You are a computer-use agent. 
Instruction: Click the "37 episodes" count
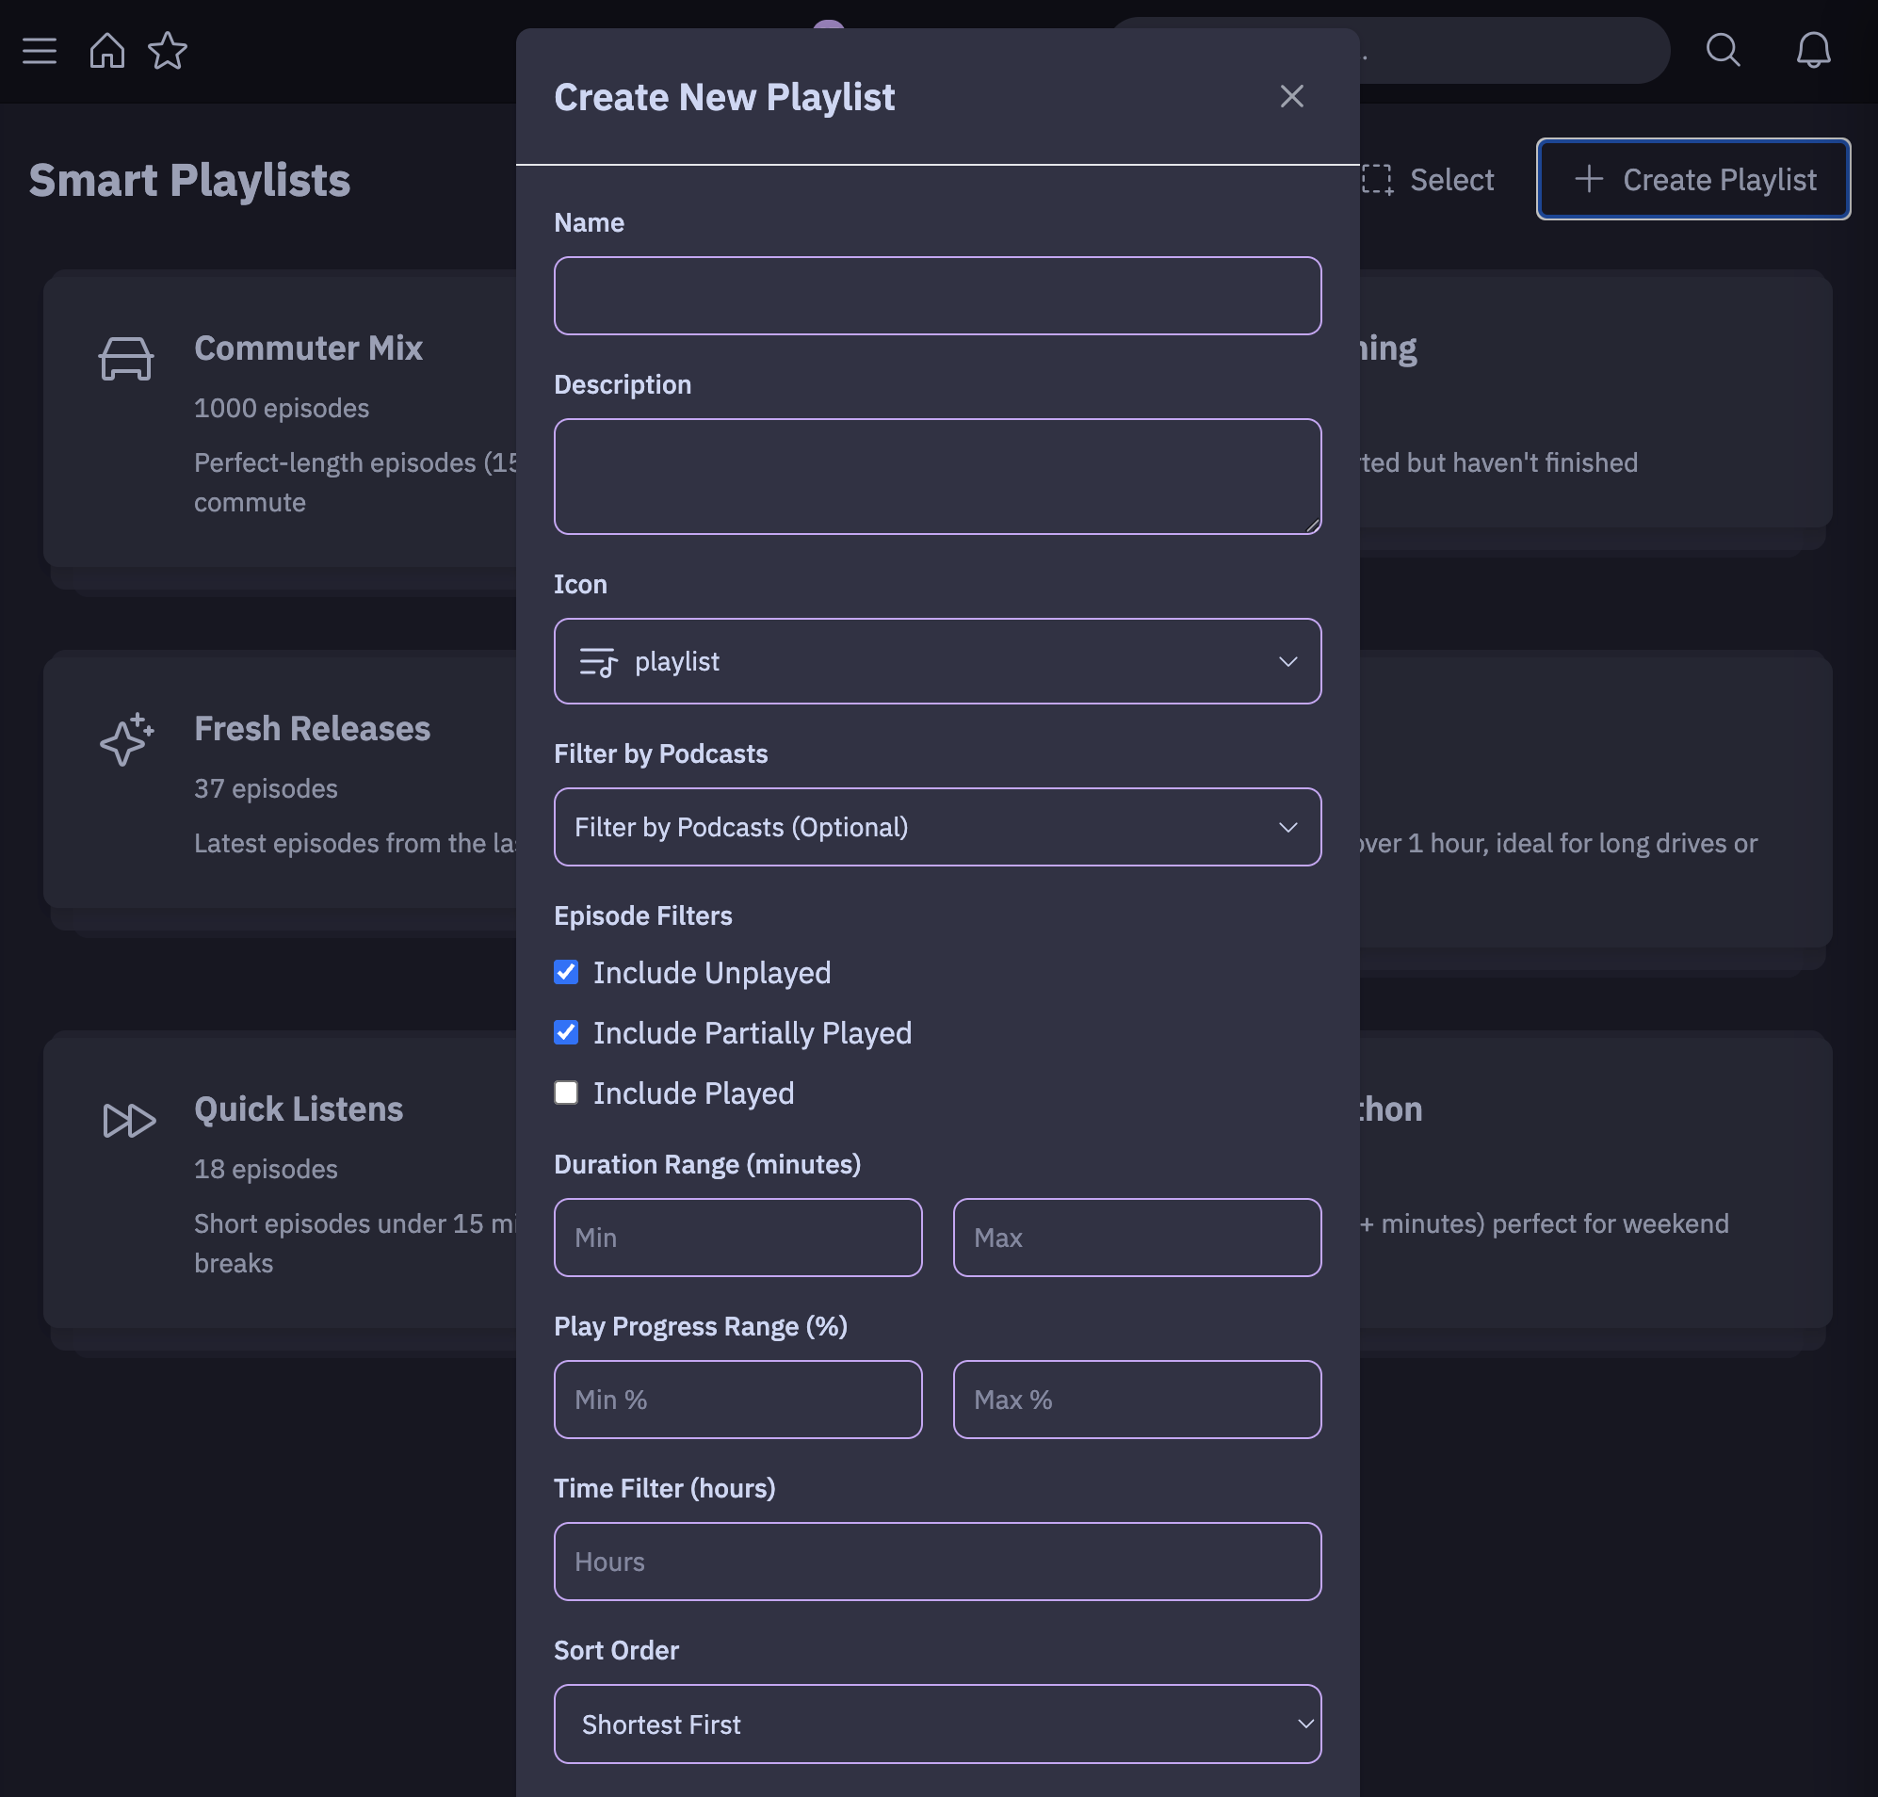coord(267,788)
